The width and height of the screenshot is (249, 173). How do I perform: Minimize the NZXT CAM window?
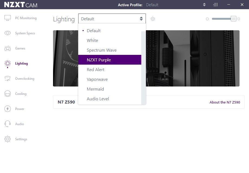[x=228, y=5]
